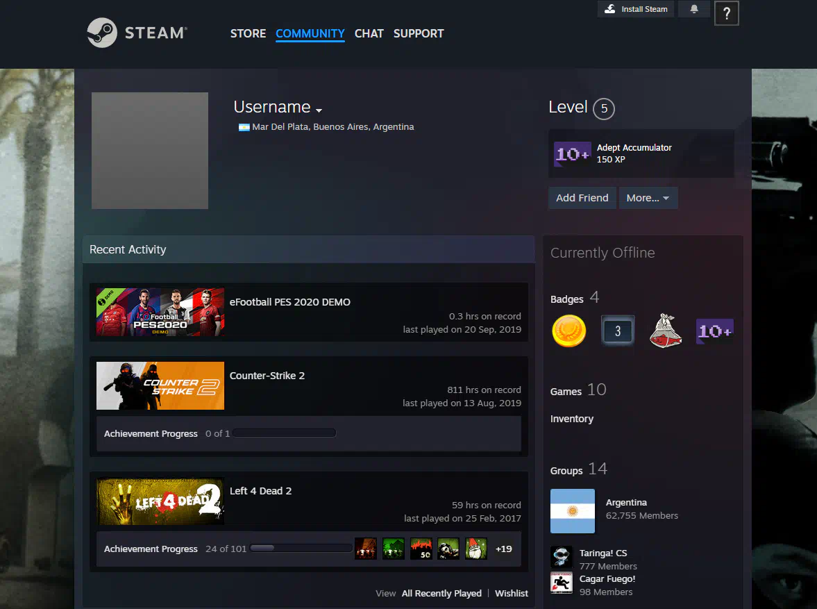Click the Left 4 Dead 2 title link
817x609 pixels.
[x=260, y=491]
